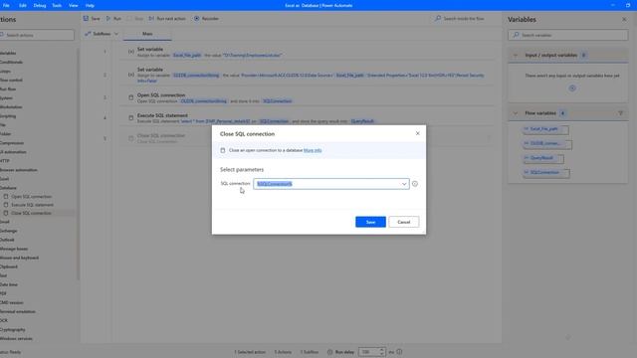Add a new input/output variable plus icon

tap(572, 89)
